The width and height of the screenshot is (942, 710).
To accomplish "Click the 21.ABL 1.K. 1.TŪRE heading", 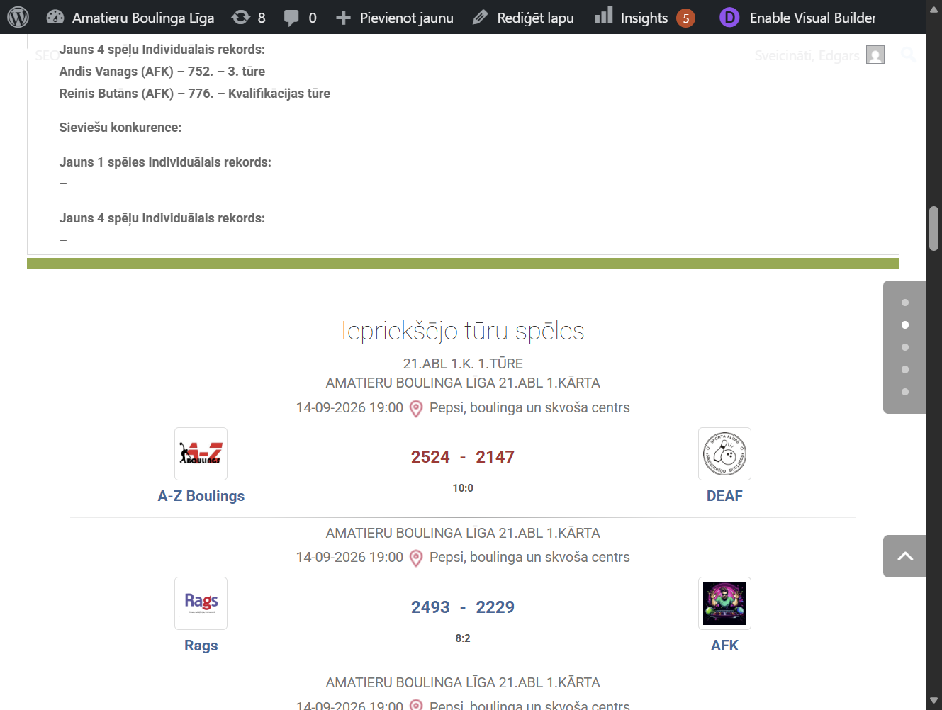I will point(463,364).
